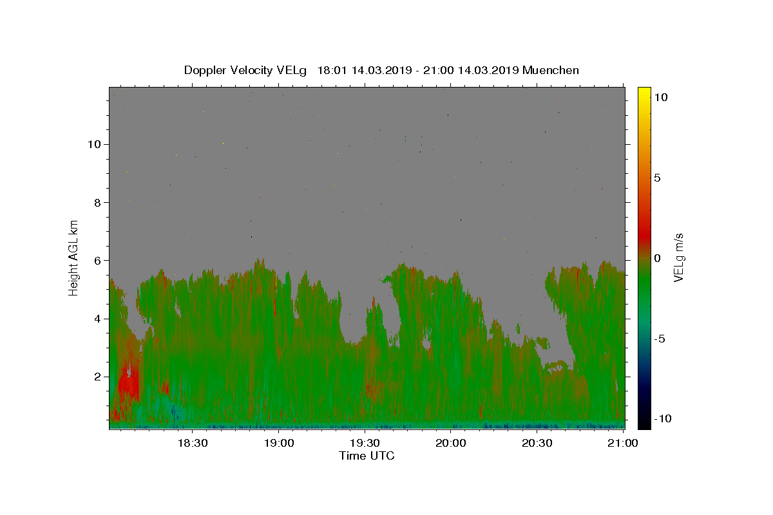Click the 'VELg m/s' colorbar label
Screen dimensions: 773x515
pyautogui.click(x=678, y=258)
